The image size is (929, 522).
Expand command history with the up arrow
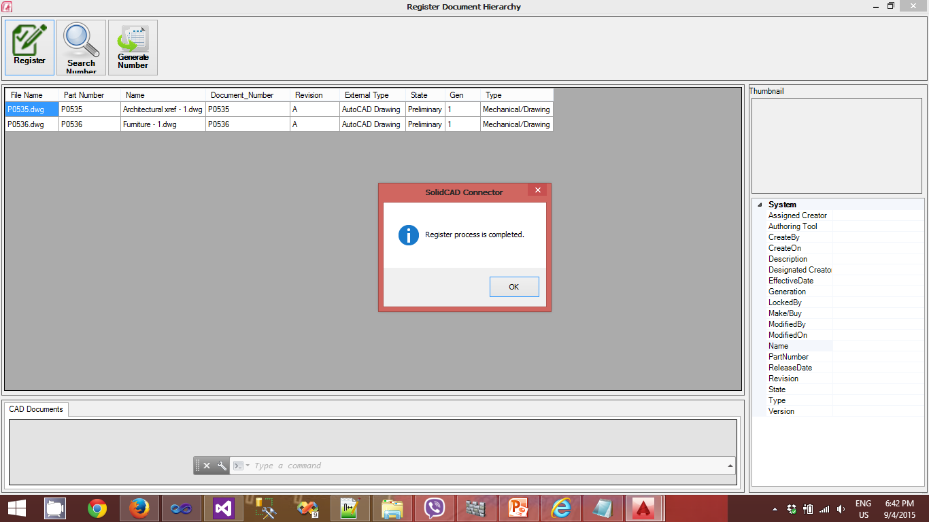coord(730,466)
